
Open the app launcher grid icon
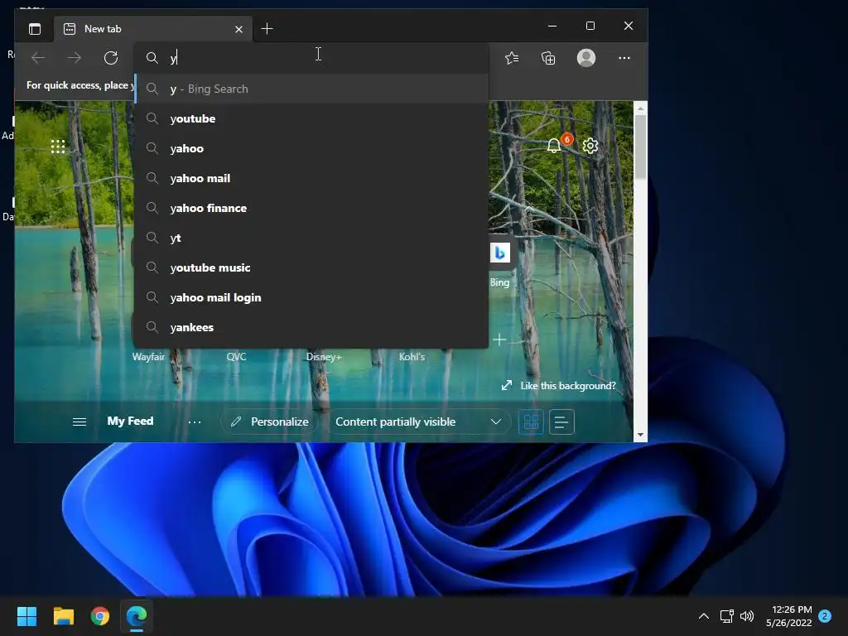[58, 147]
